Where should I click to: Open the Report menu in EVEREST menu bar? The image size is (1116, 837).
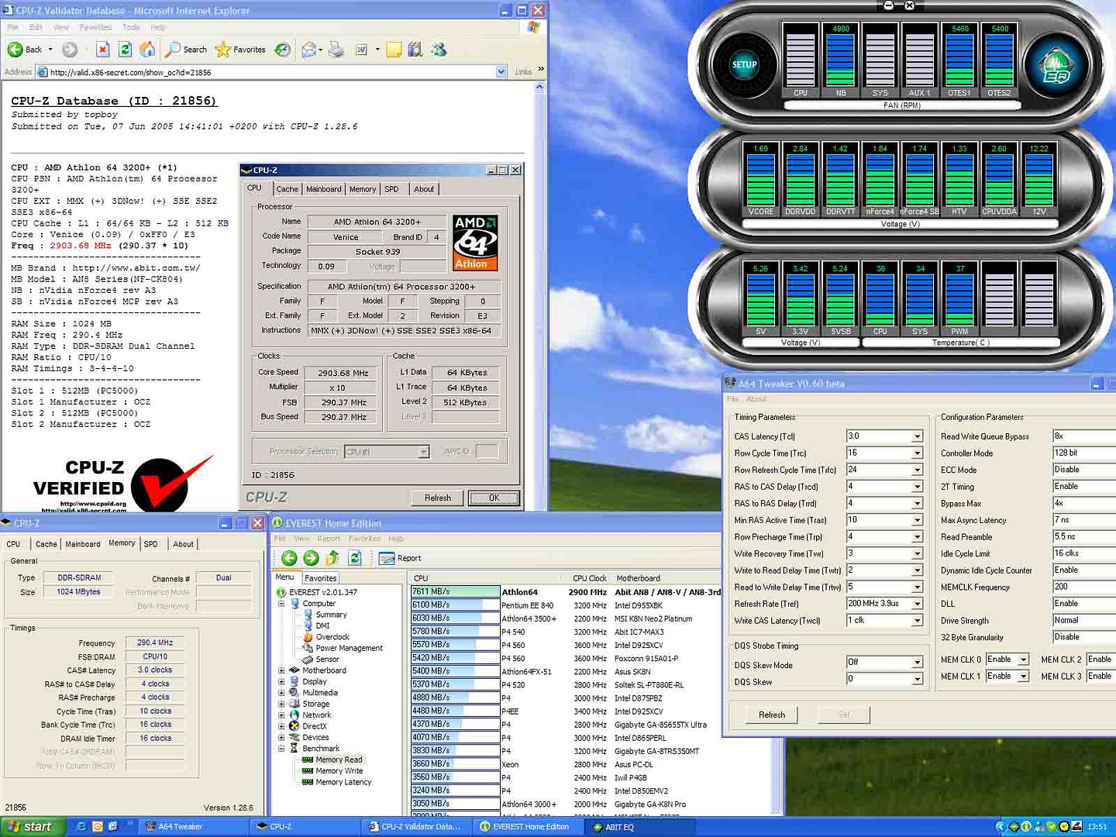329,539
